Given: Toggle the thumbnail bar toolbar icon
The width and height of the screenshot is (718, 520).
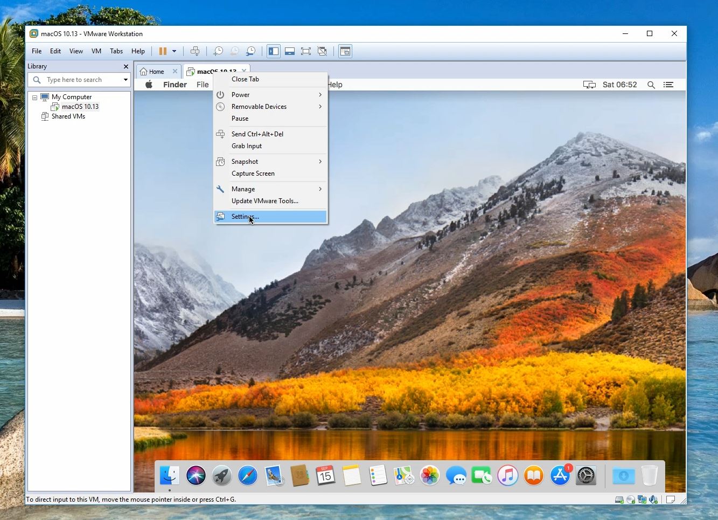Looking at the screenshot, I should point(290,51).
